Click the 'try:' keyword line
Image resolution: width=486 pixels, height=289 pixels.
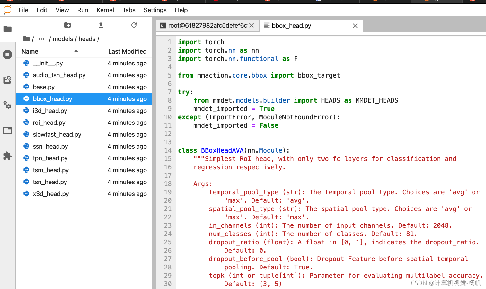pyautogui.click(x=185, y=92)
